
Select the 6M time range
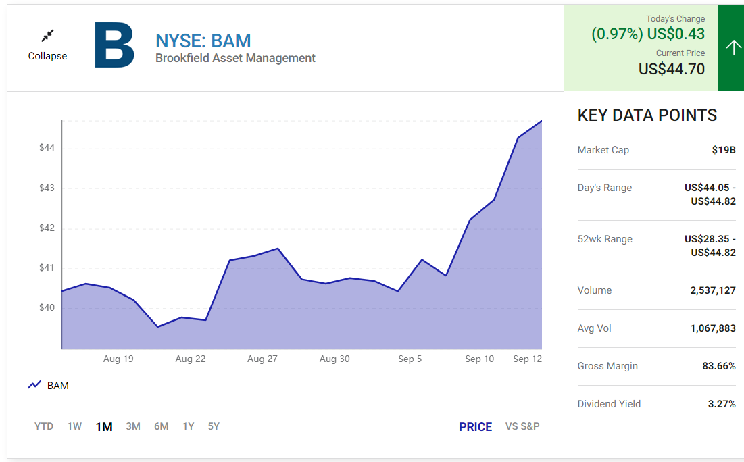coord(162,426)
